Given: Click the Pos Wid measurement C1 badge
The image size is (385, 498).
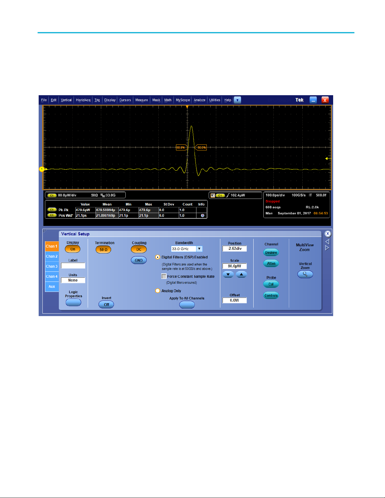Looking at the screenshot, I should coord(52,216).
